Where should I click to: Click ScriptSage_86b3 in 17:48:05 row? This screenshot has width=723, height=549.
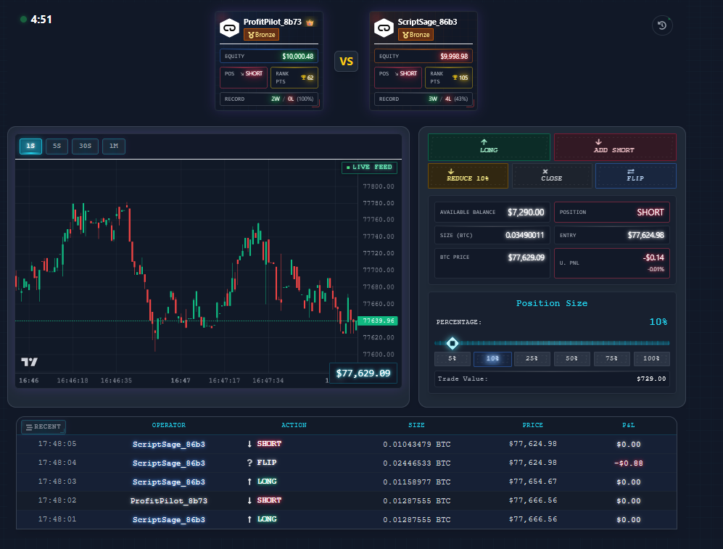[169, 445]
